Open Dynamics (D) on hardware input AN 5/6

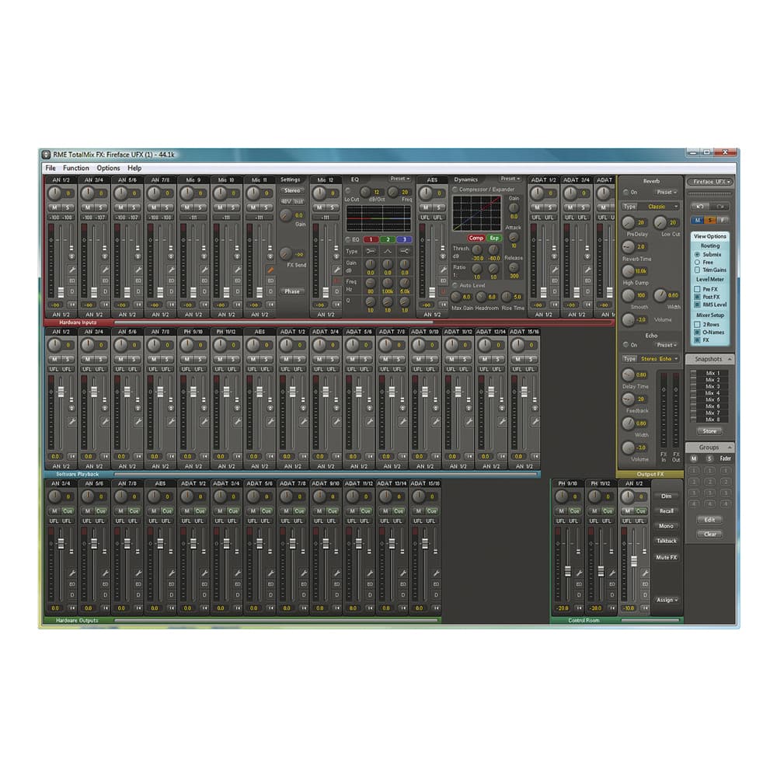[x=138, y=291]
